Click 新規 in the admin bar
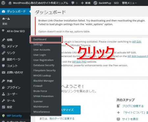Image resolution: width=148 pixels, height=122 pixels. pyautogui.click(x=88, y=3)
